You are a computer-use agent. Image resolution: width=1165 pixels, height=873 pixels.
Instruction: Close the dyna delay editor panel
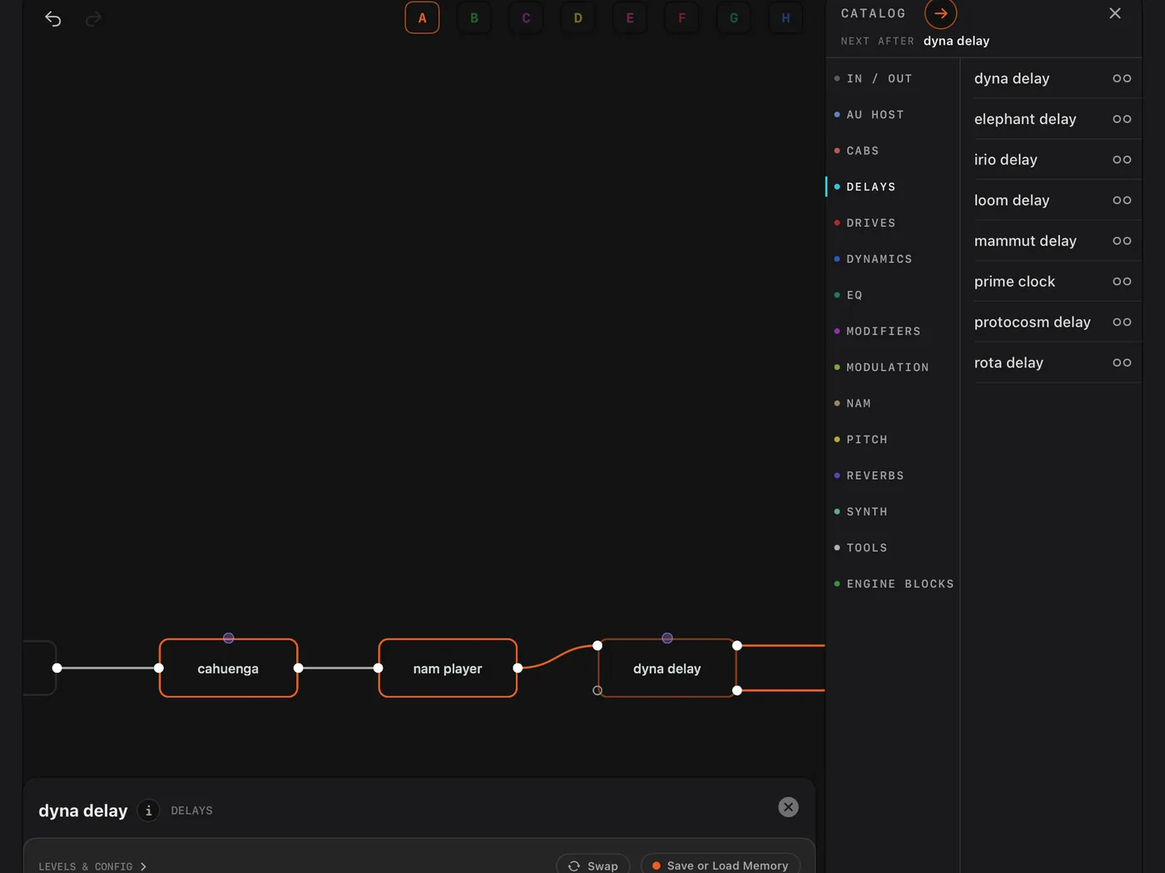pos(788,807)
